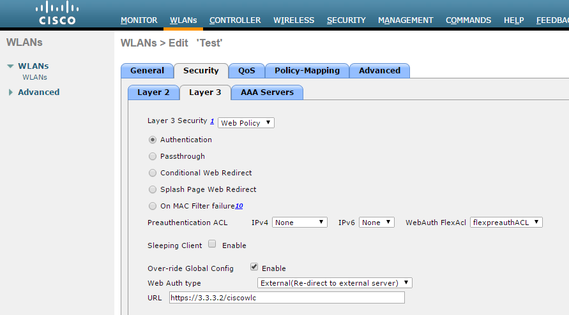Collapse the WLANs sidebar section arrow
Screen dimensions: 569x315
[x=10, y=66]
